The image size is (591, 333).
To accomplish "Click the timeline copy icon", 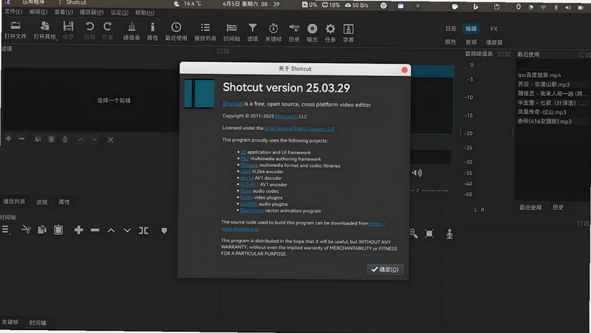I will [x=42, y=230].
